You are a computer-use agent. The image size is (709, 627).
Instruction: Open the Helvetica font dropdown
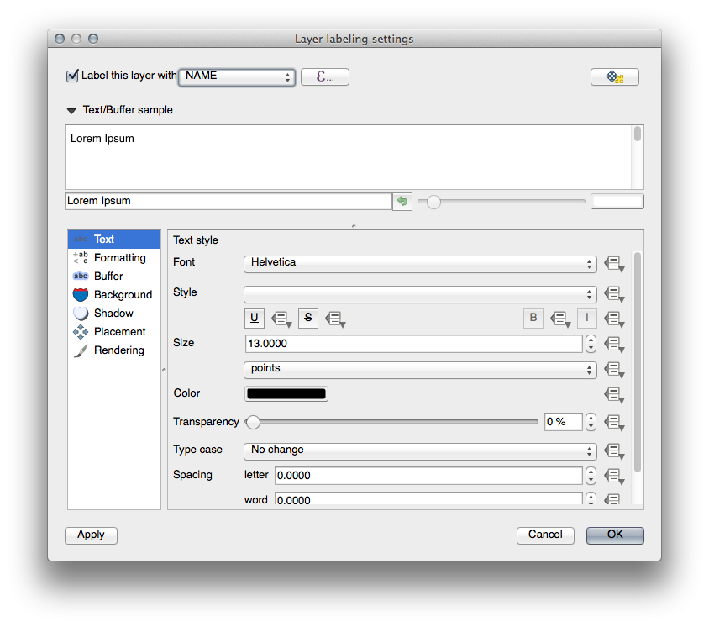tap(420, 263)
